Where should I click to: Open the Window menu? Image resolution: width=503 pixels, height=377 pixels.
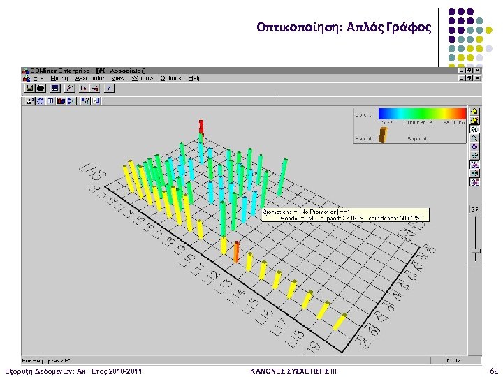point(143,78)
